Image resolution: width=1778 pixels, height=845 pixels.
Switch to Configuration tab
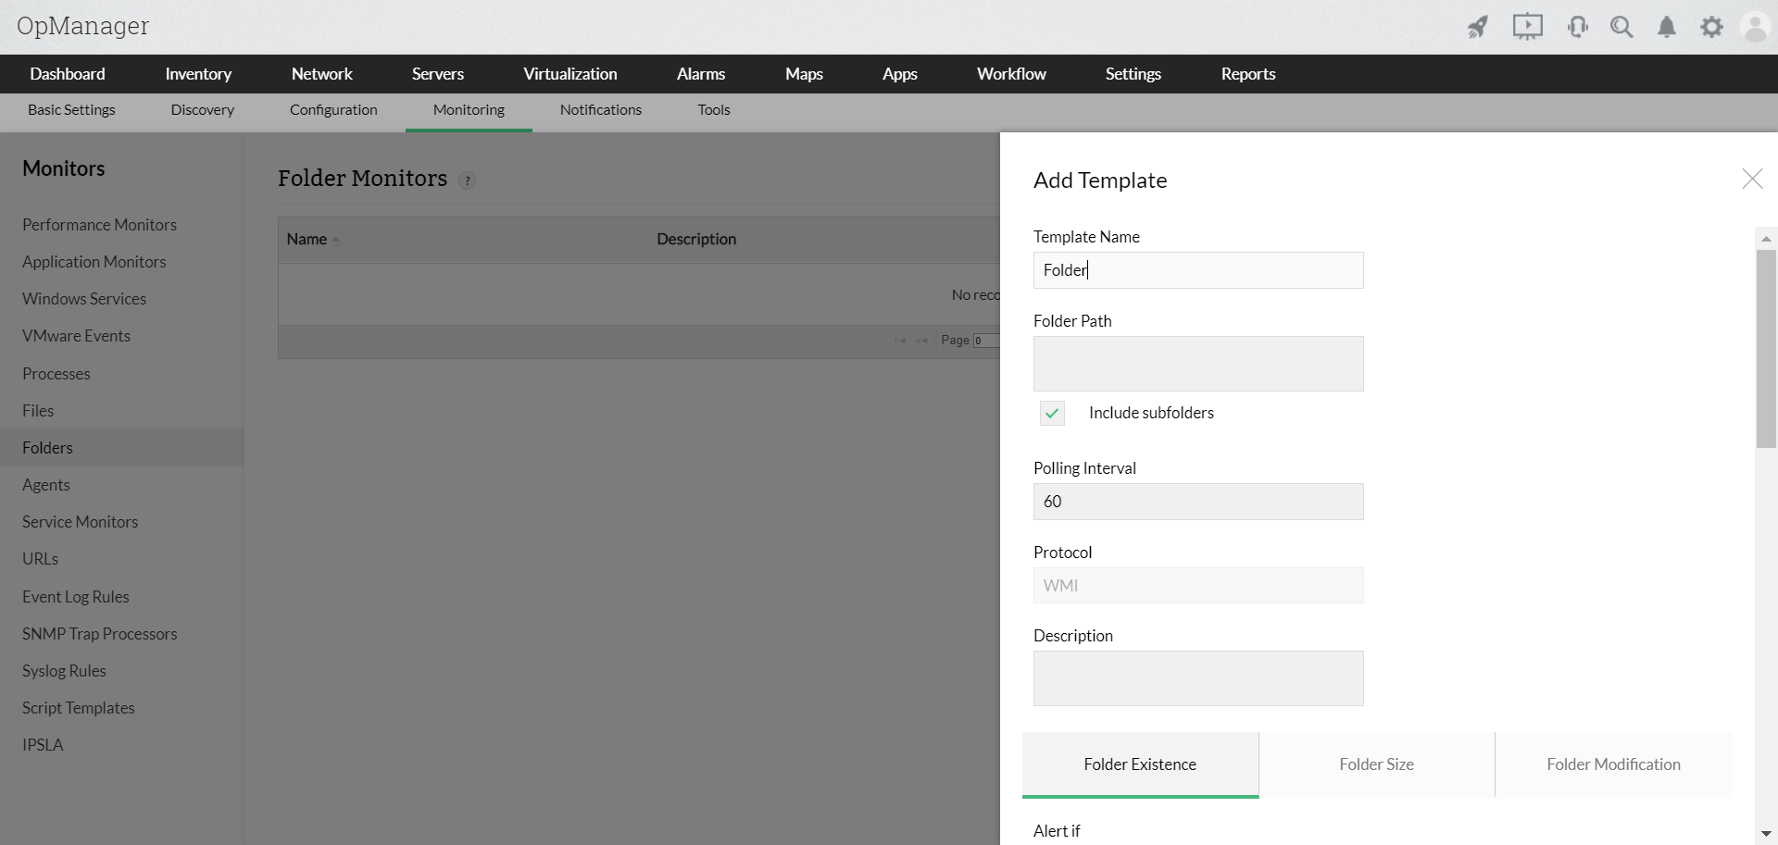[333, 110]
